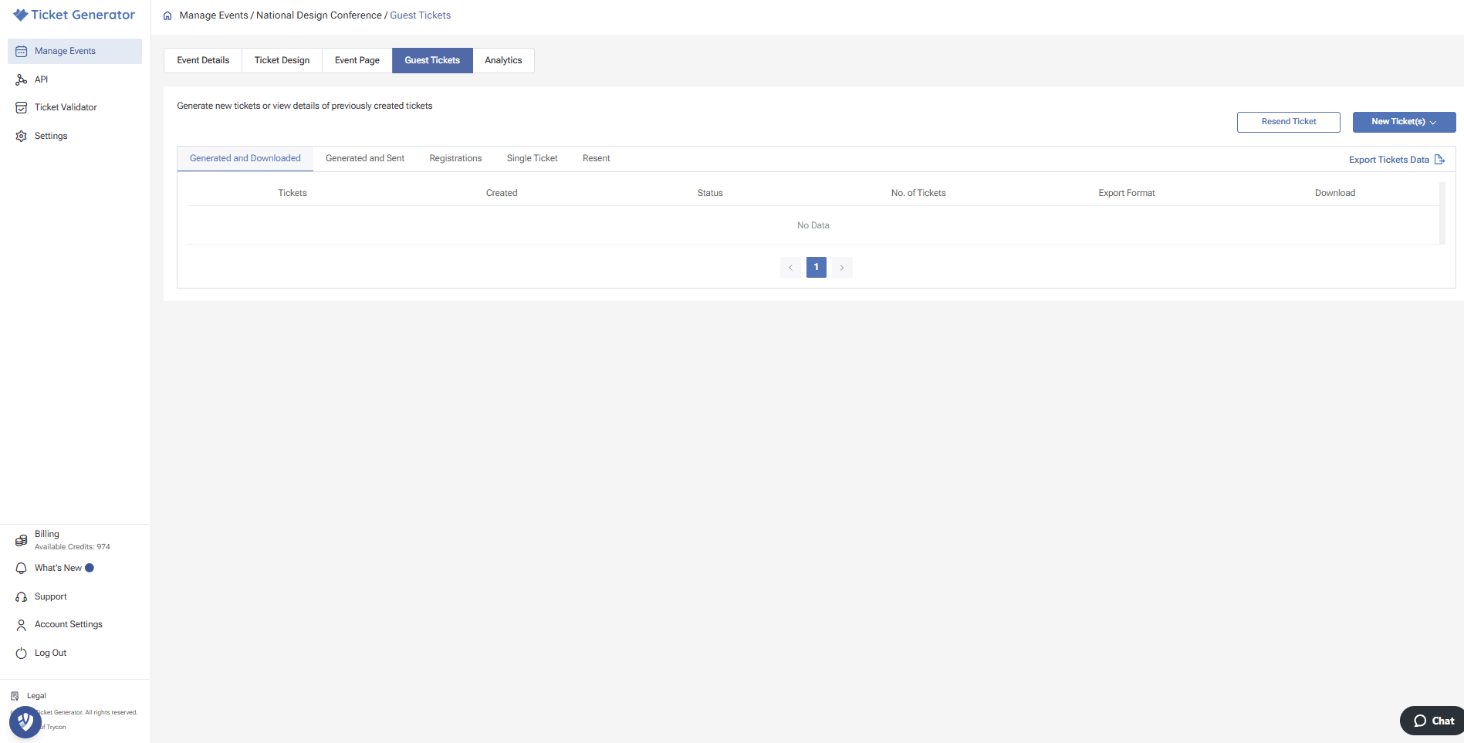The width and height of the screenshot is (1464, 743).
Task: Click the API sidebar icon
Action: pyautogui.click(x=22, y=79)
